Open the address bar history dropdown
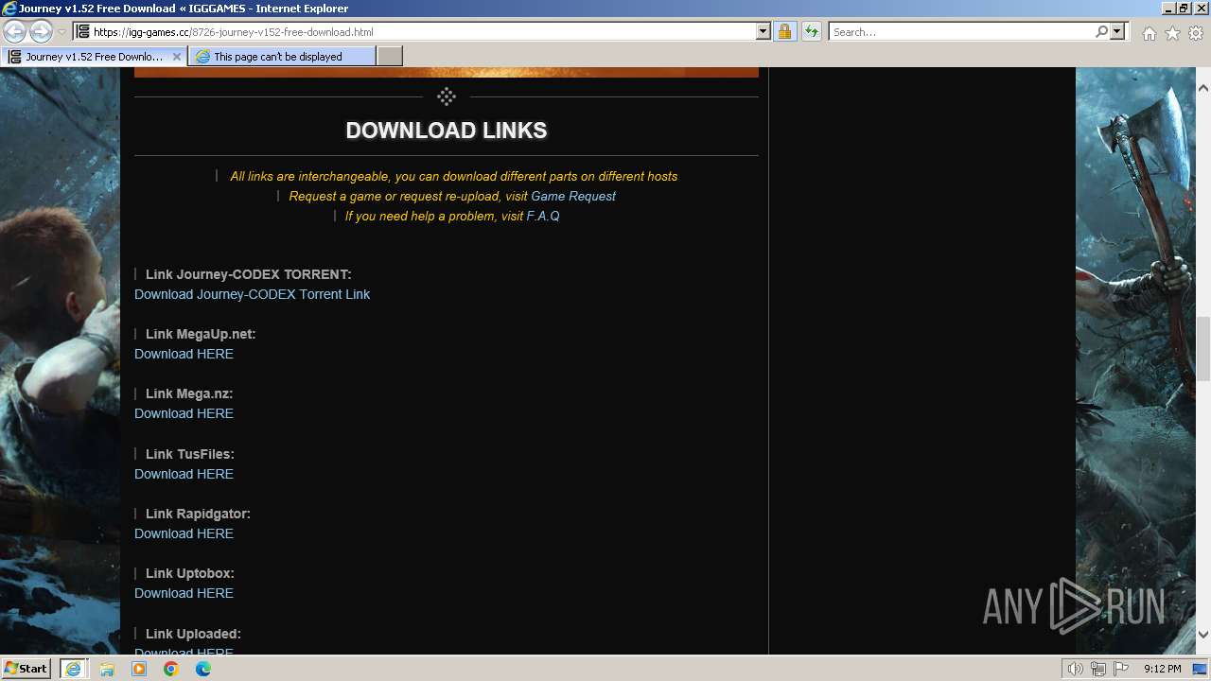 click(x=763, y=31)
